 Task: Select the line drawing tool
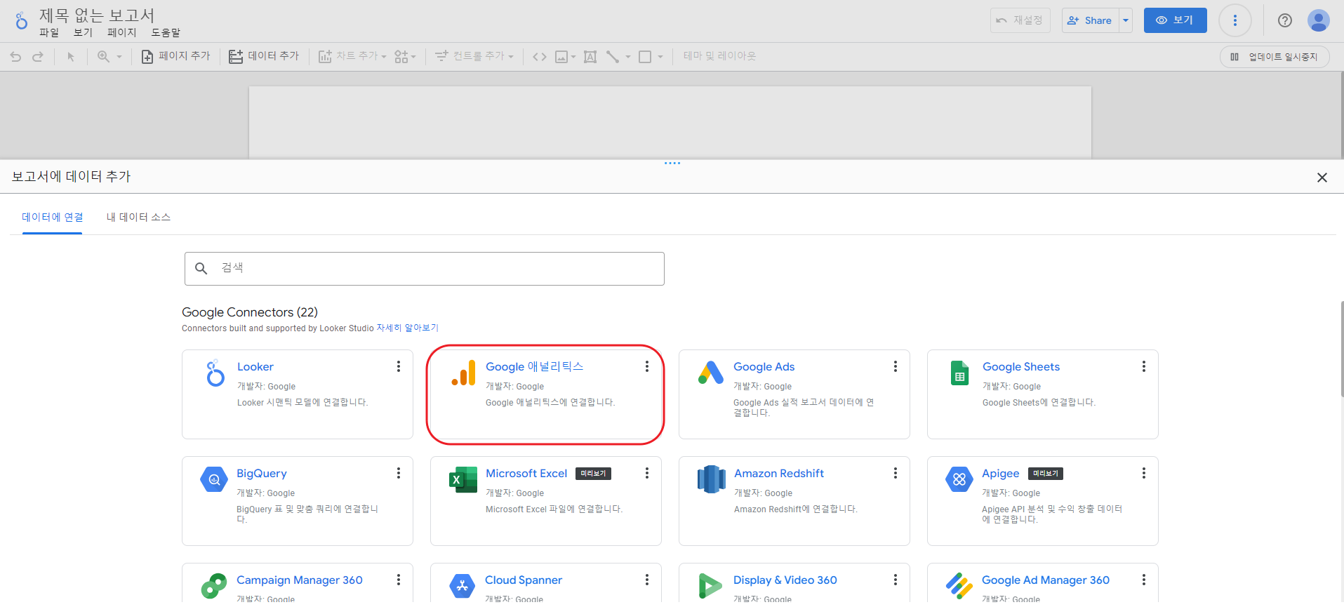point(613,57)
